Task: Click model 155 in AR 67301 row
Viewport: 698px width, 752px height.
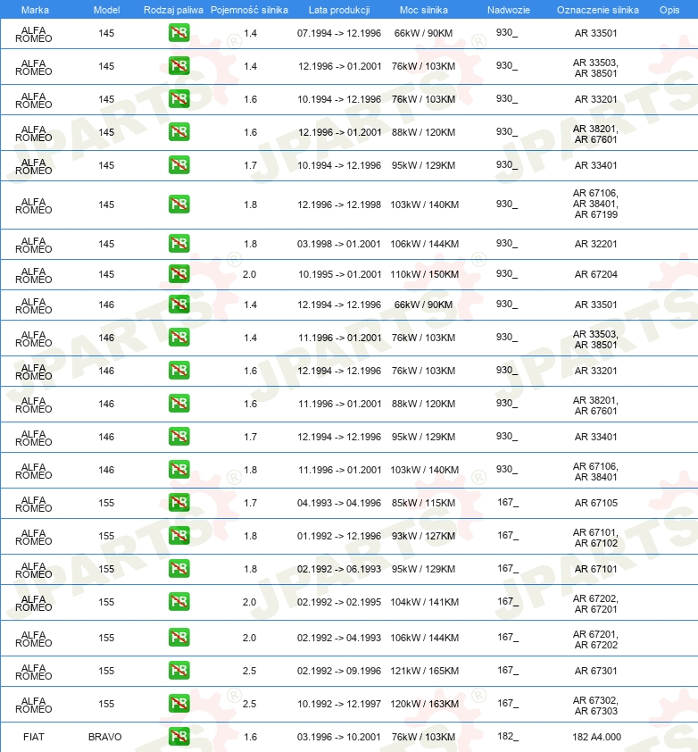Action: pos(106,671)
